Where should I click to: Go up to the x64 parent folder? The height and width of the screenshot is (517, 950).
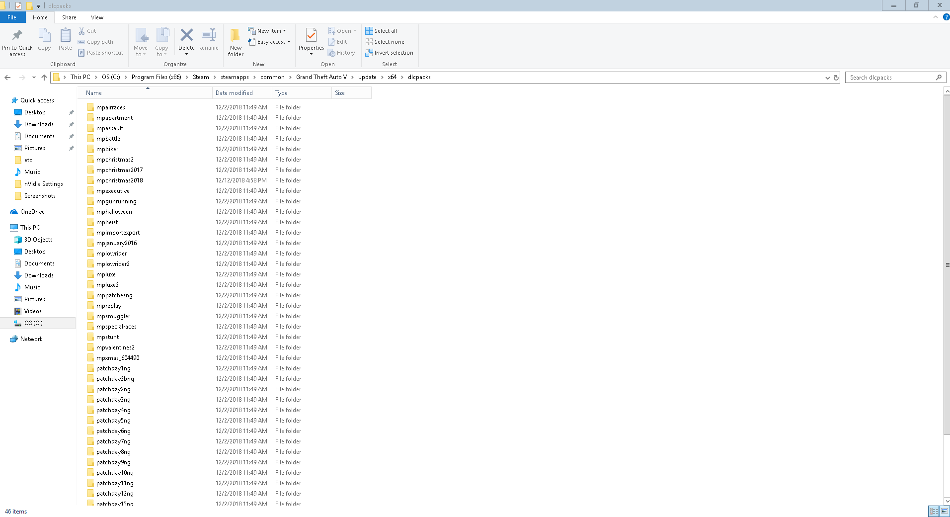[x=44, y=77]
